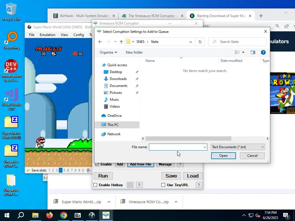Open BizHawk View menu
The width and height of the screenshot is (295, 221).
64,35
